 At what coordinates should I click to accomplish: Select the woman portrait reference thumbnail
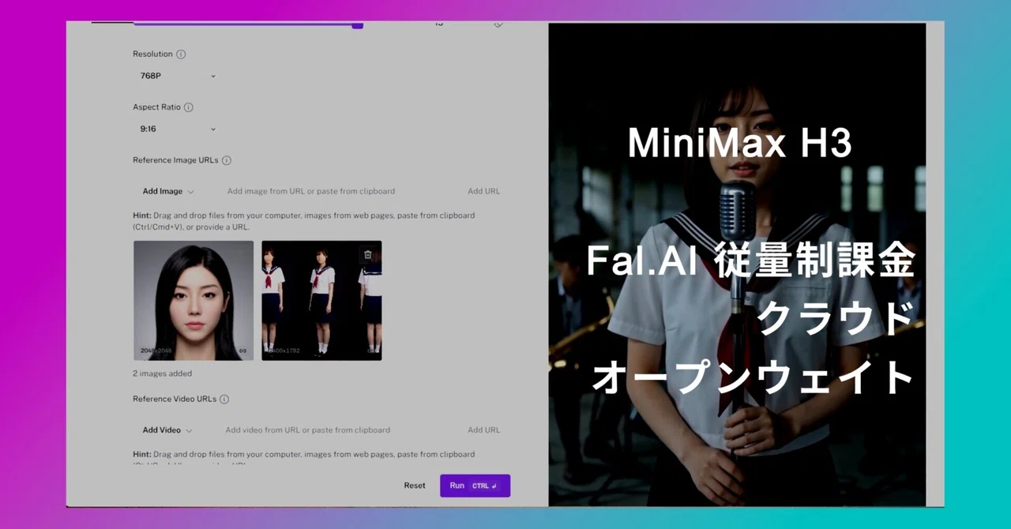point(194,301)
